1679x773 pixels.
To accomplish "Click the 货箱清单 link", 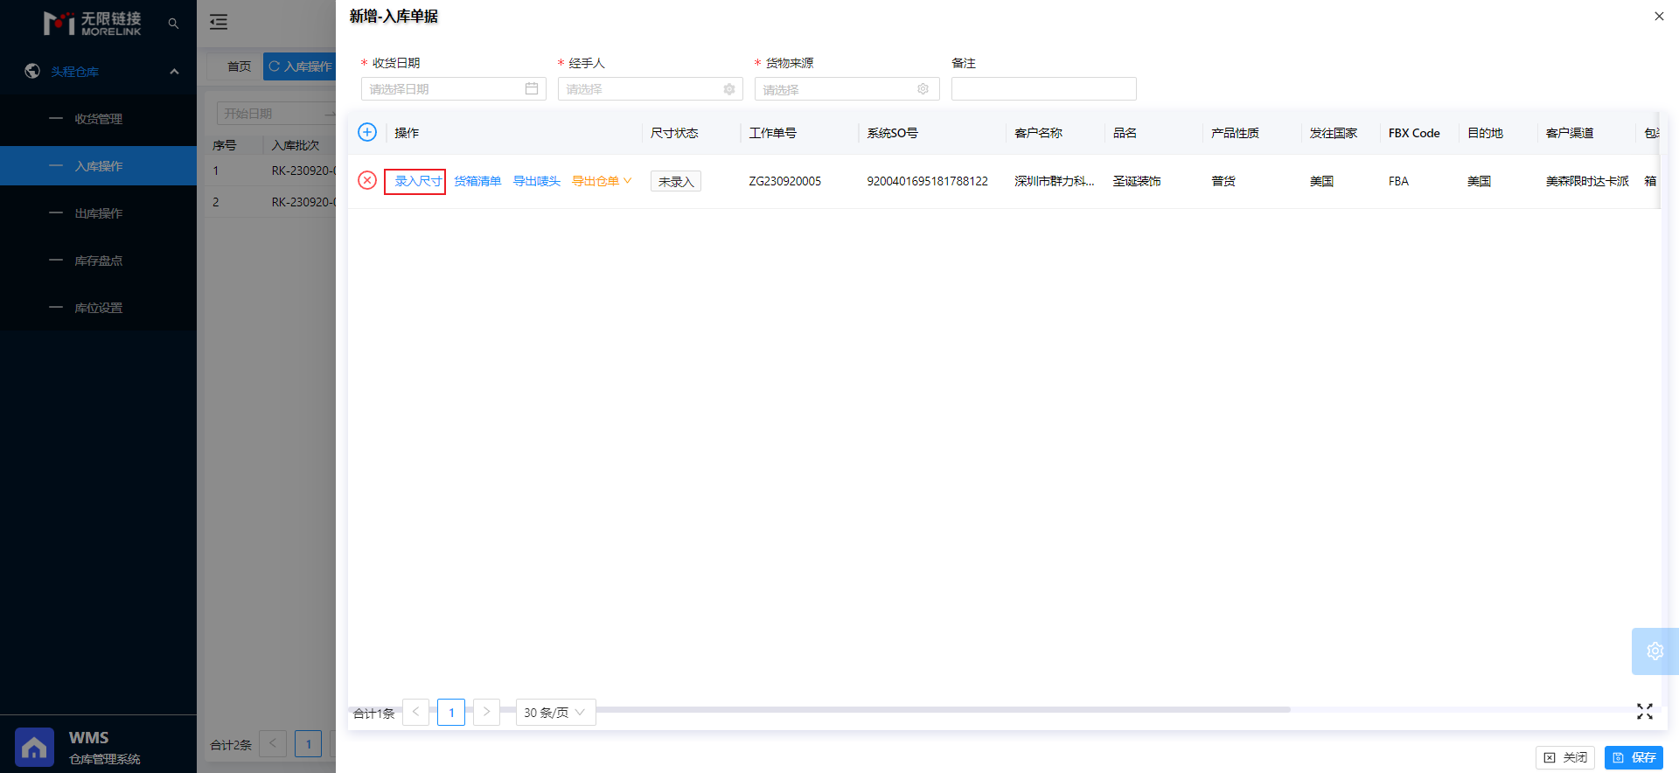I will click(x=477, y=181).
